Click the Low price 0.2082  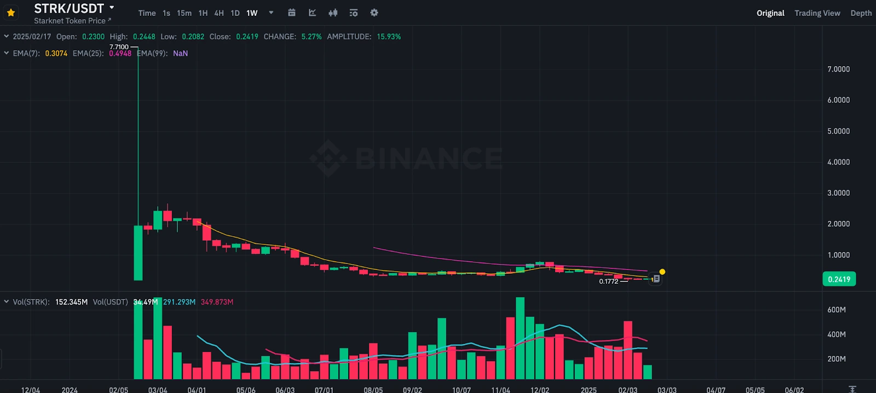pyautogui.click(x=193, y=37)
